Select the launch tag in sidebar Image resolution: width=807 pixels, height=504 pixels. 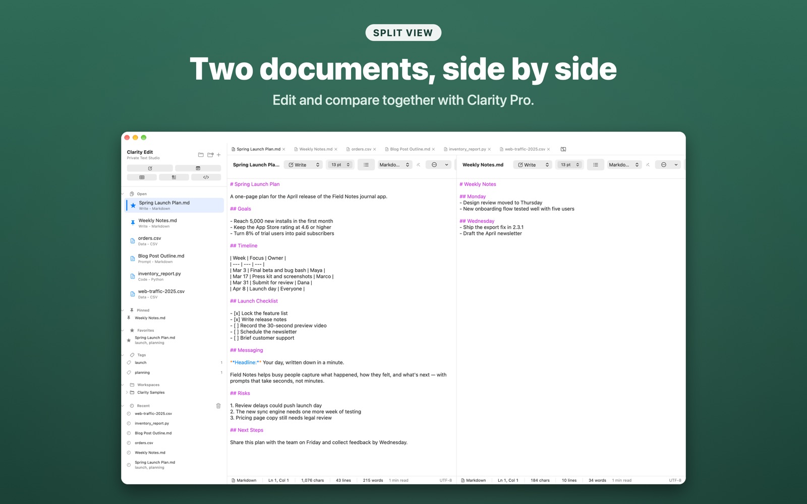pos(175,363)
